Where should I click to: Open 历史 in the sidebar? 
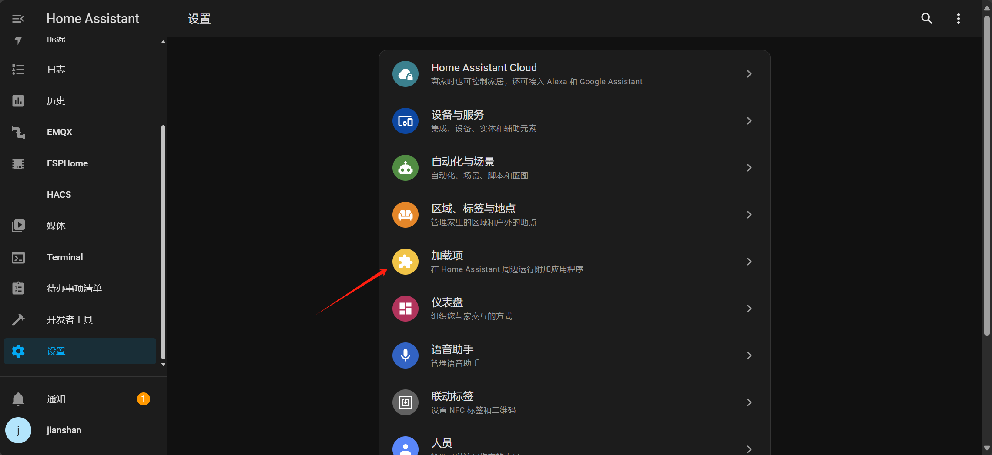tap(80, 101)
